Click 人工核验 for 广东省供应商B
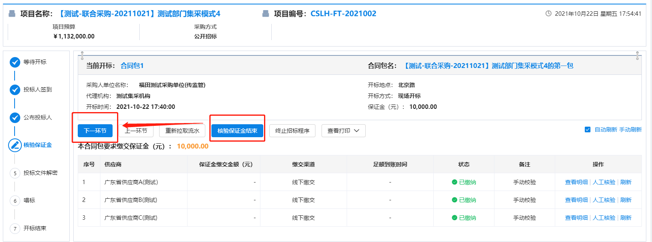Screen dimensions: 652x242 tap(604, 200)
